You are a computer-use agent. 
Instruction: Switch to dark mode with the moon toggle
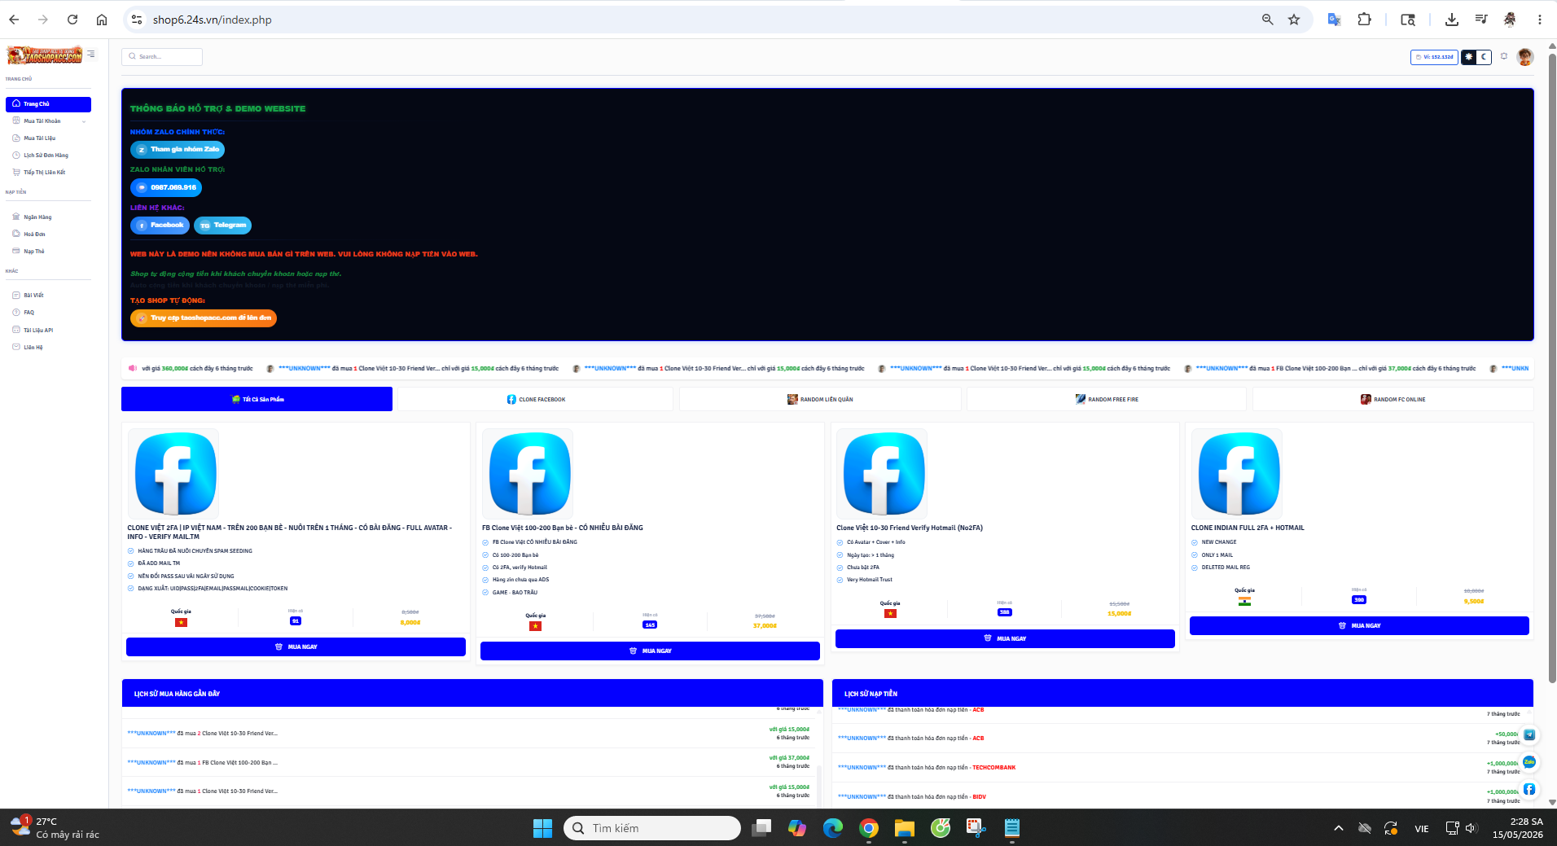1484,57
